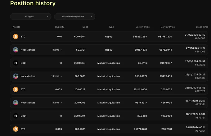Click the NodeMonkes avatar in the 200.0091 row
Viewport: 211px width, 136px height.
pos(16,76)
